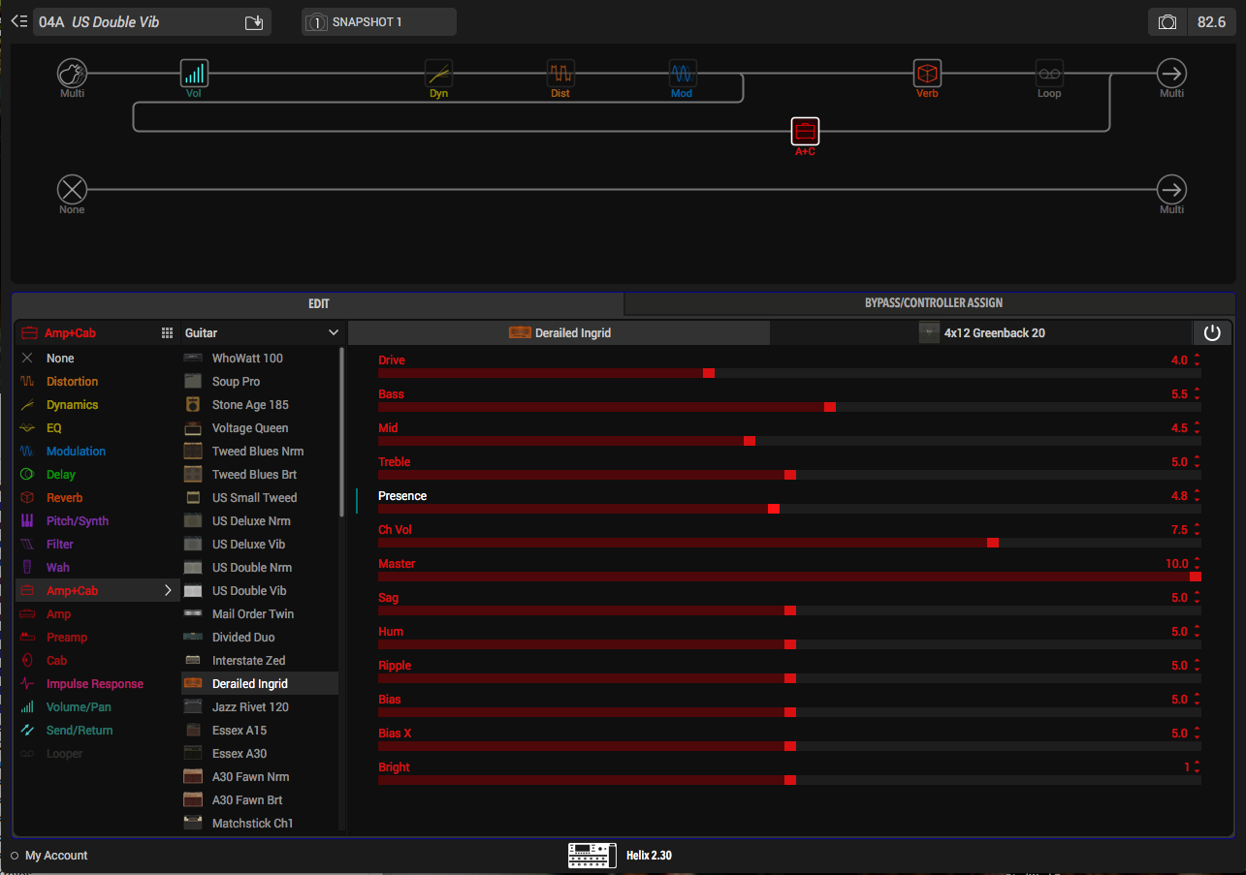Click the Drive slider handle
This screenshot has width=1246, height=875.
(709, 373)
